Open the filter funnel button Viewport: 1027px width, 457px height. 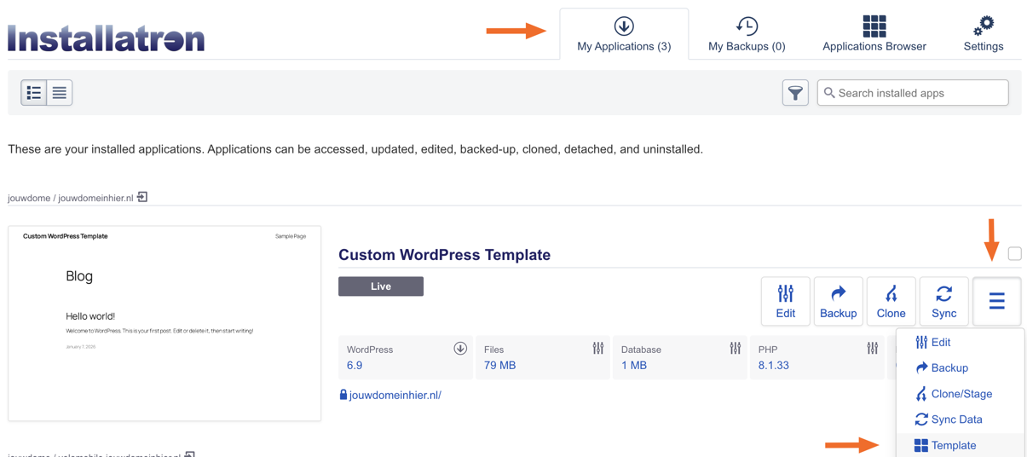coord(795,93)
